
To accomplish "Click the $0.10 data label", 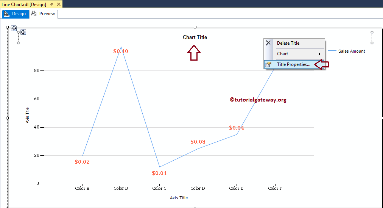I will click(121, 51).
